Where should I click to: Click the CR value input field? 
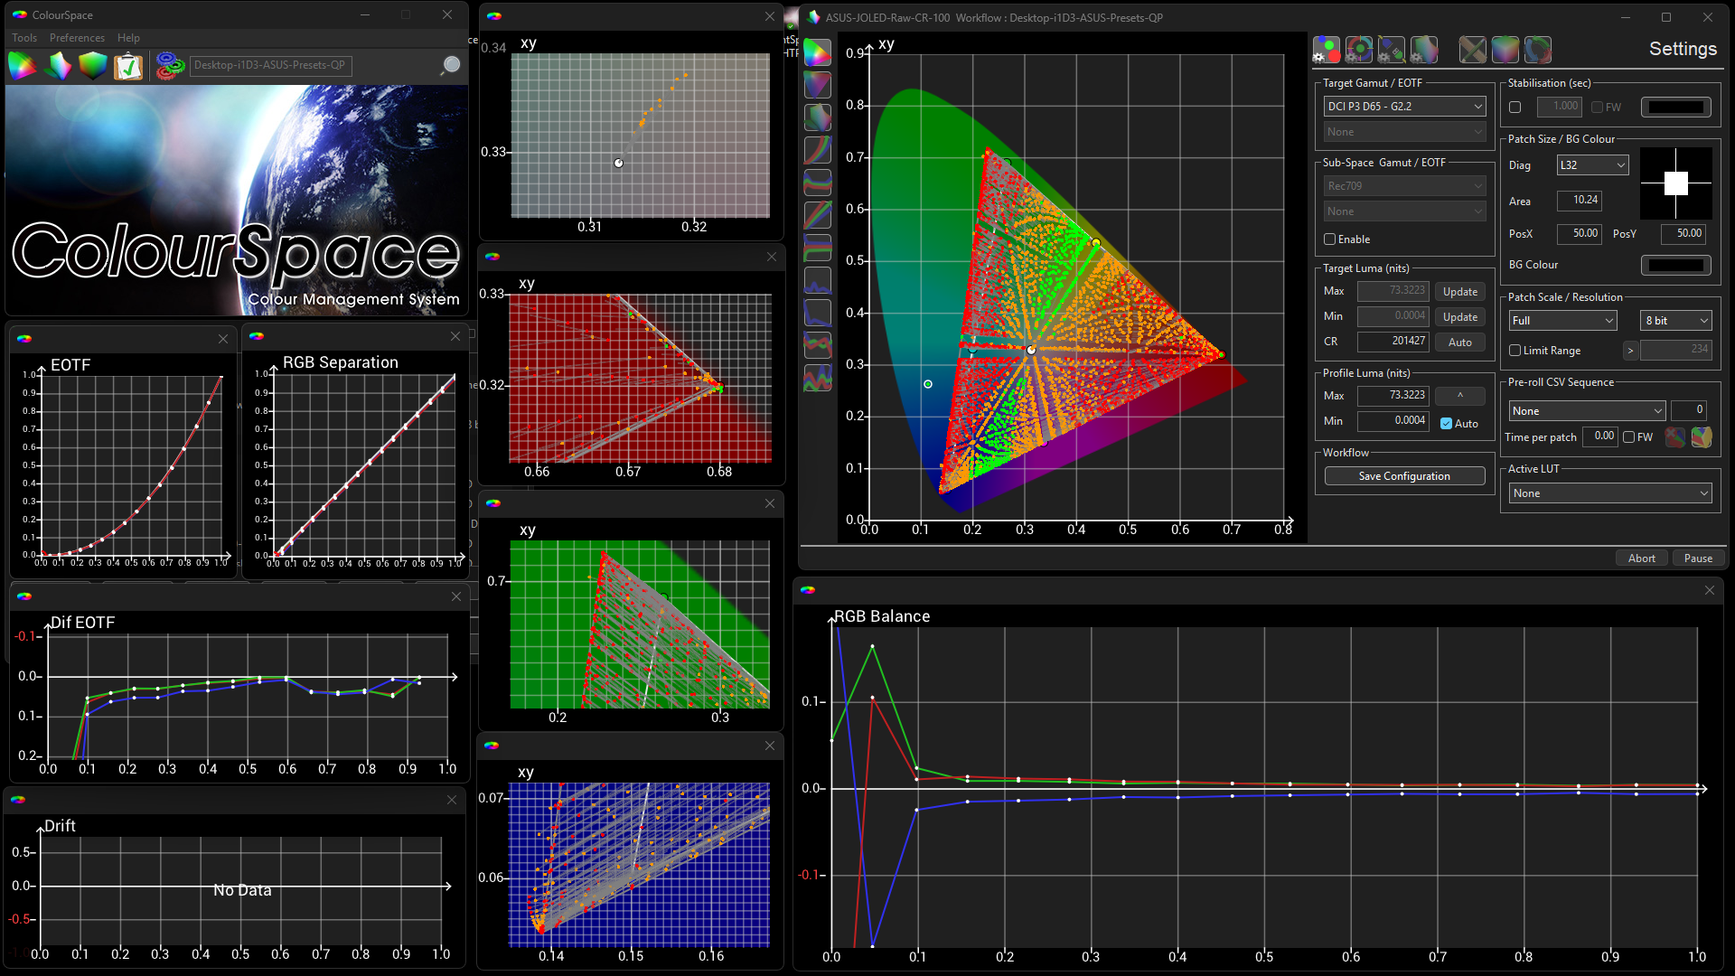click(x=1393, y=342)
